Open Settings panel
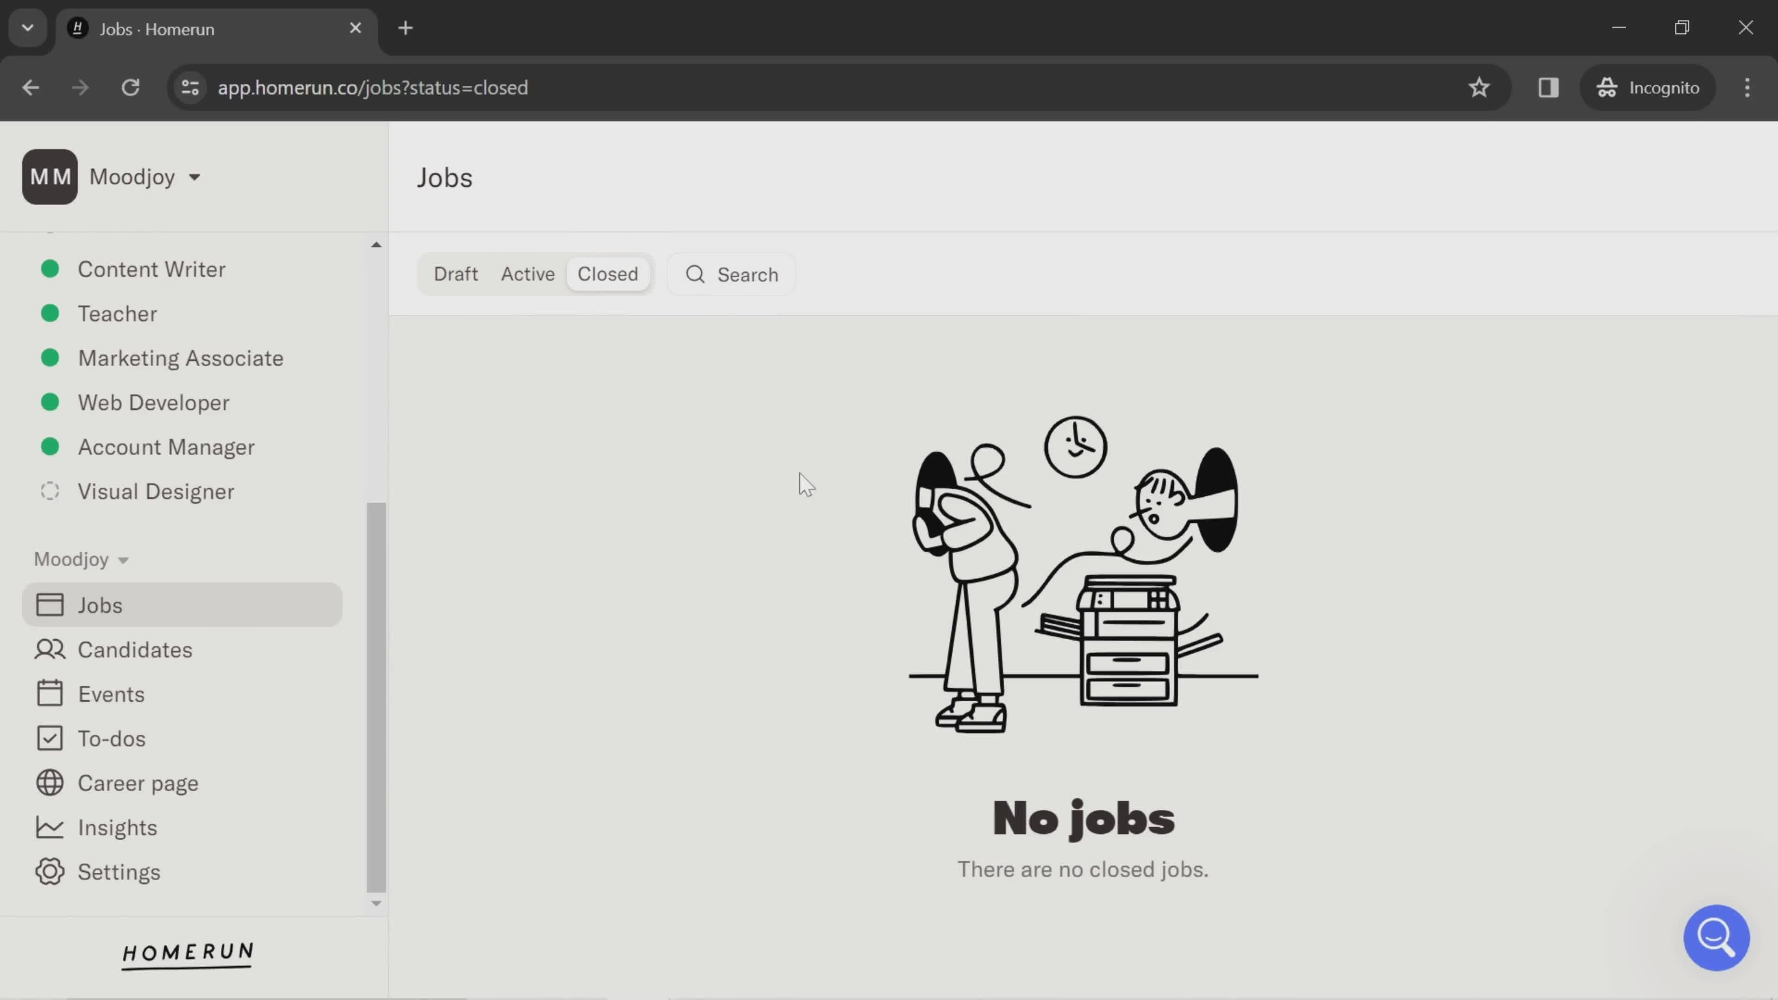 [119, 872]
